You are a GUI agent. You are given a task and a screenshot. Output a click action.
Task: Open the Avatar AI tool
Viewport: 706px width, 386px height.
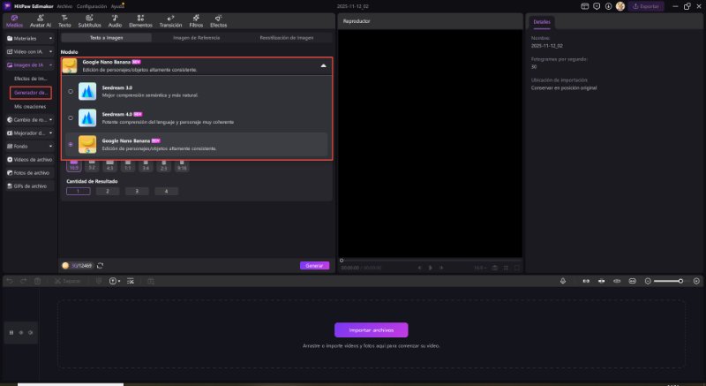pyautogui.click(x=40, y=21)
